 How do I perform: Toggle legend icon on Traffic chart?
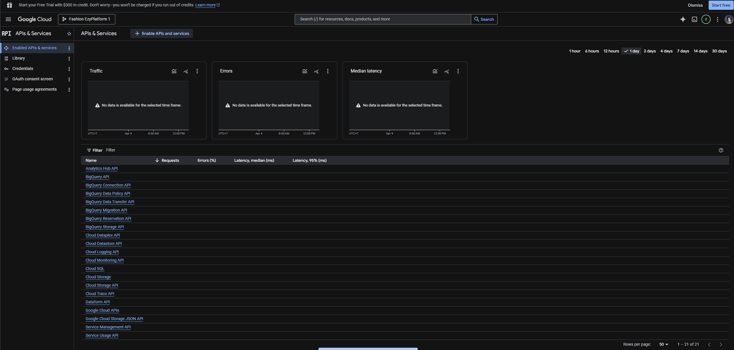point(174,71)
